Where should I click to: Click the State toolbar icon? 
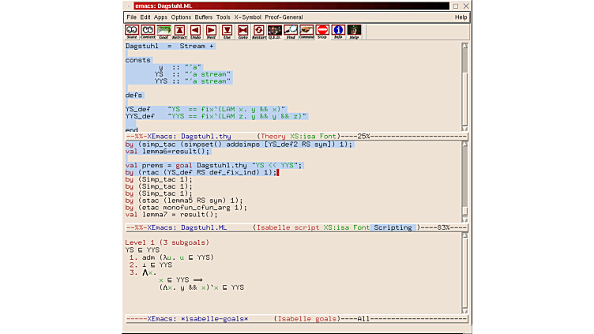(x=132, y=31)
